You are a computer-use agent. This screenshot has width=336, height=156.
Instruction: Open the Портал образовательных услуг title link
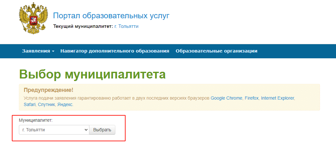point(111,16)
